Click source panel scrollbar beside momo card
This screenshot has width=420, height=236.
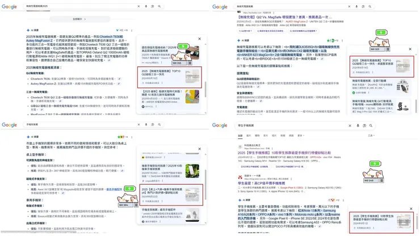tap(416, 106)
